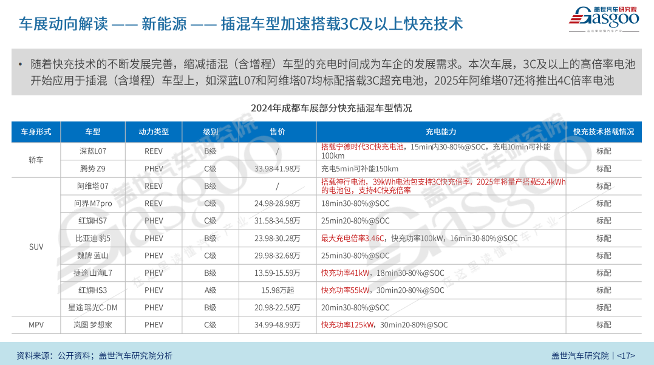
Task: Select the SUV body-type cell
Action: pos(36,247)
